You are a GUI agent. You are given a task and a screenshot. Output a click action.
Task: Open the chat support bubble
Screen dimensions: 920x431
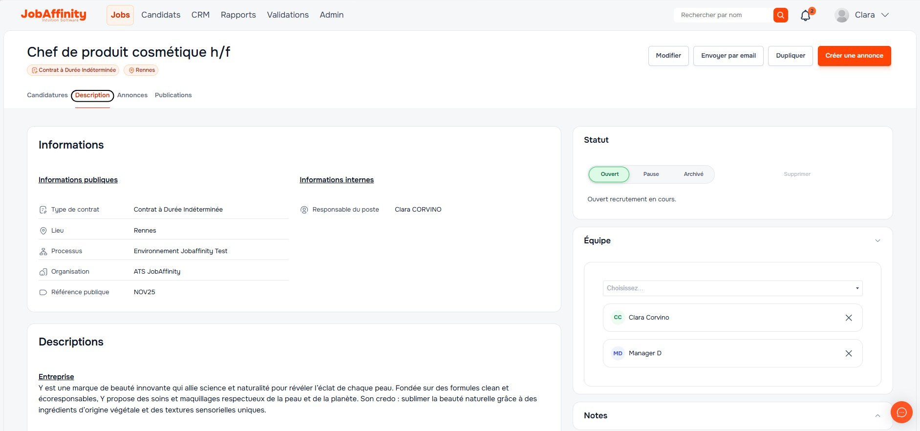[x=901, y=412]
